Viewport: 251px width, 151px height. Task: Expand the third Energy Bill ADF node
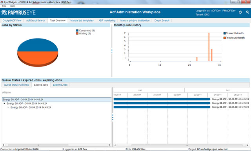click(x=8, y=107)
